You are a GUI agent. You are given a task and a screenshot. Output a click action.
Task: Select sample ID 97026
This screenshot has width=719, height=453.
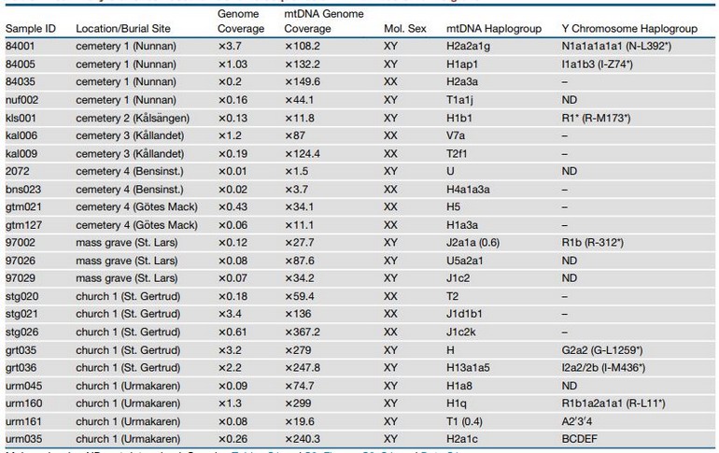(21, 261)
